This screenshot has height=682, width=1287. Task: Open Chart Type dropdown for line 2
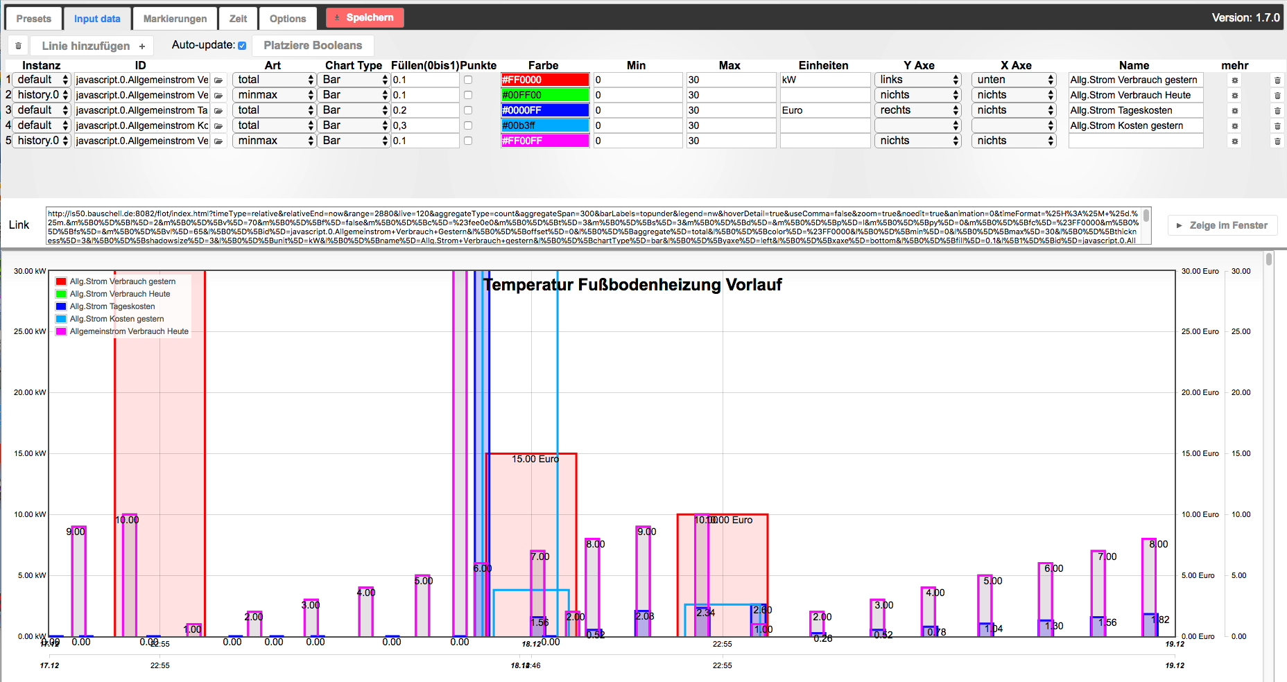pos(354,95)
